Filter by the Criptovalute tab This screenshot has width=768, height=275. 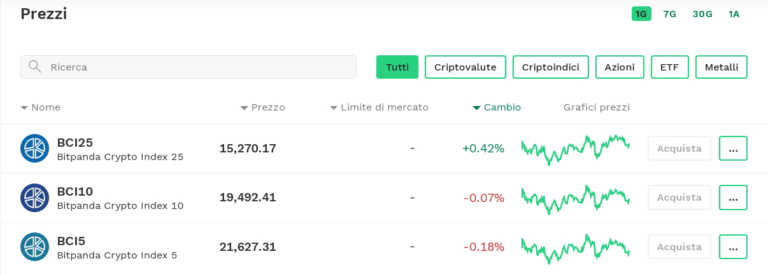tap(465, 67)
